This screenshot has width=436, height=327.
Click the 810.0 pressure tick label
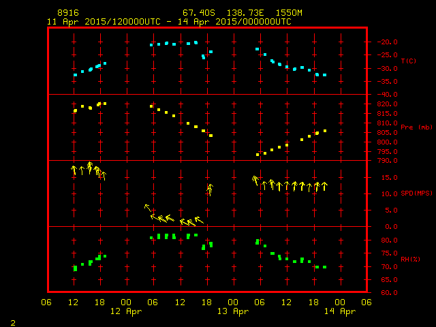click(387, 123)
